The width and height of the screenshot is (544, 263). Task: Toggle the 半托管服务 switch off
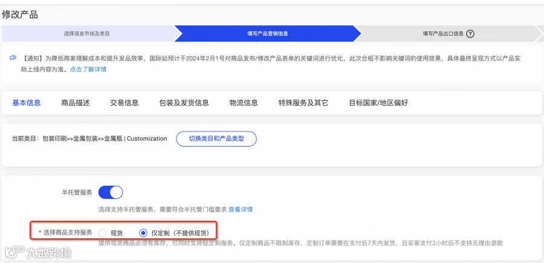point(111,192)
